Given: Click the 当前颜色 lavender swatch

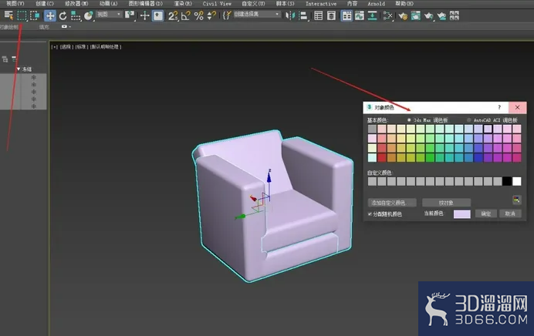Looking at the screenshot, I should (x=461, y=214).
